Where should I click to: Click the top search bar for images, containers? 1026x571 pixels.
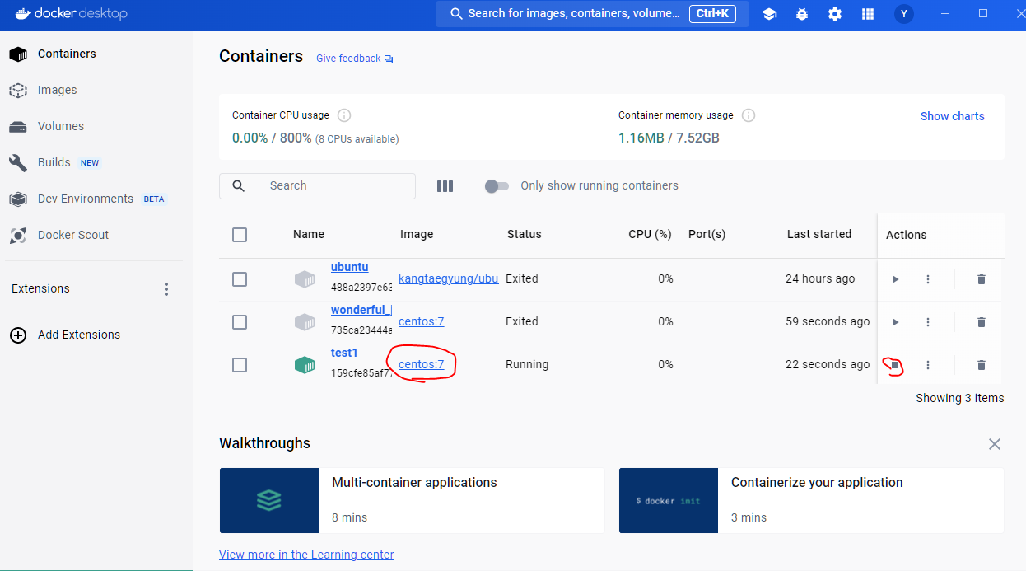(593, 14)
